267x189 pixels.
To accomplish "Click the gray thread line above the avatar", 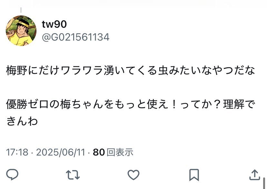I will 21,10.
